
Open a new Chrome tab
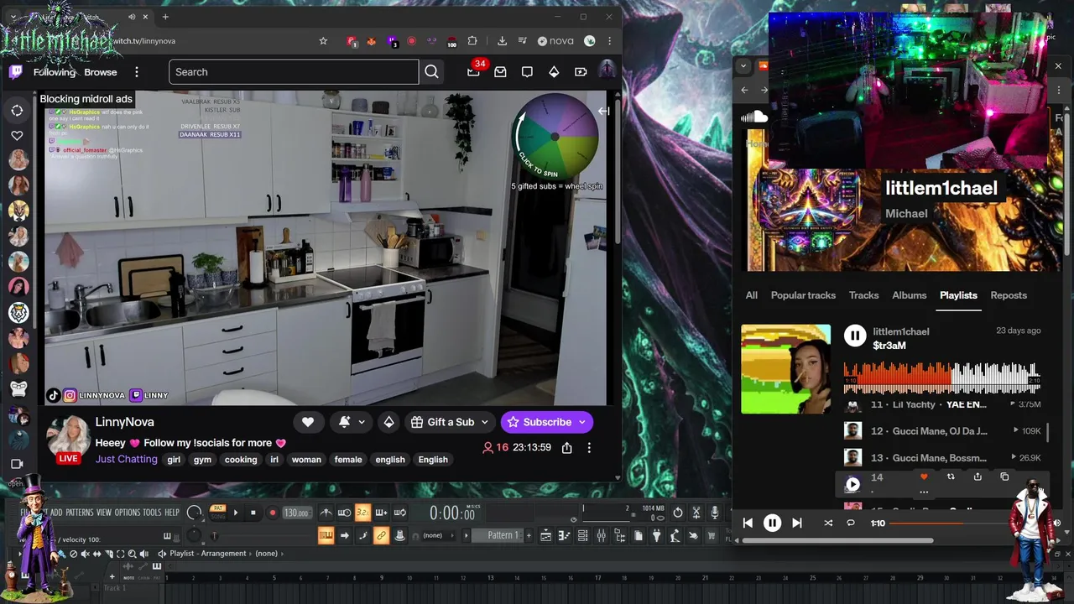pos(164,17)
